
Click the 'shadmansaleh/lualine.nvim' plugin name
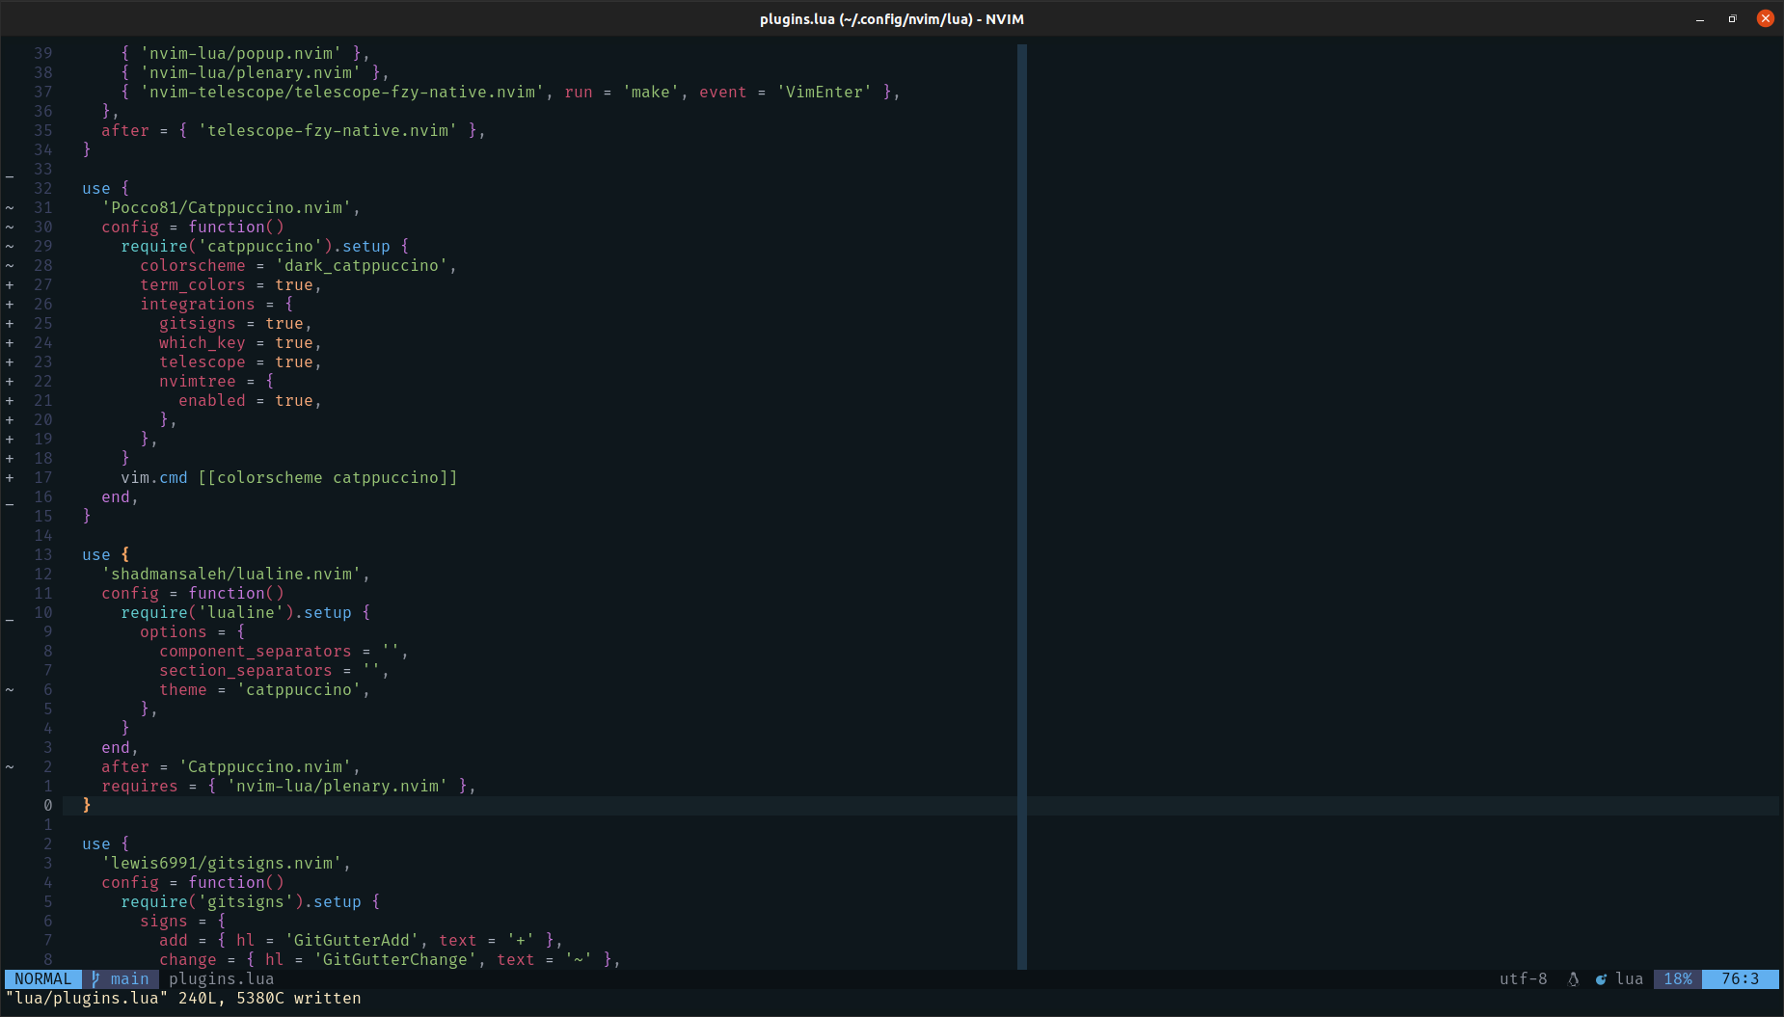click(234, 574)
